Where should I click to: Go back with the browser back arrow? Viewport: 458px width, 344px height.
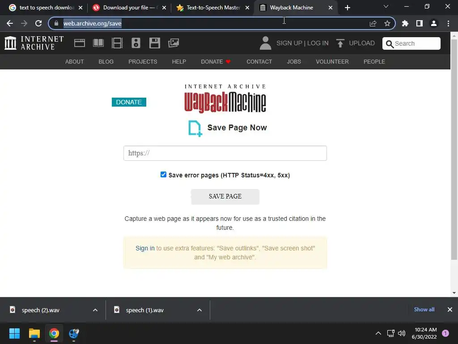pyautogui.click(x=10, y=23)
